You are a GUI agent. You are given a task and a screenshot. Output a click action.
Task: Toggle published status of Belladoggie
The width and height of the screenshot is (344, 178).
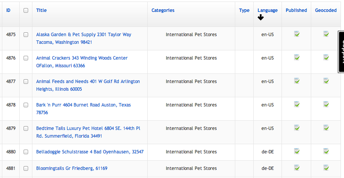(x=297, y=151)
